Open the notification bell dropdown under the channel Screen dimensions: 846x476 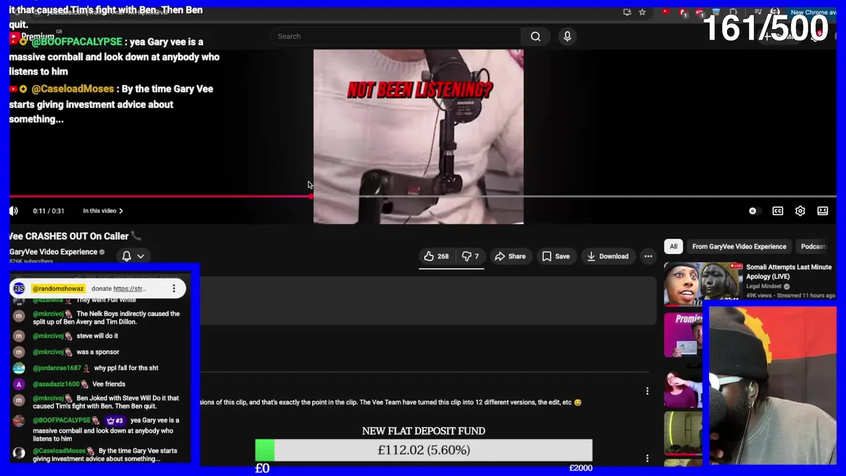pyautogui.click(x=133, y=256)
